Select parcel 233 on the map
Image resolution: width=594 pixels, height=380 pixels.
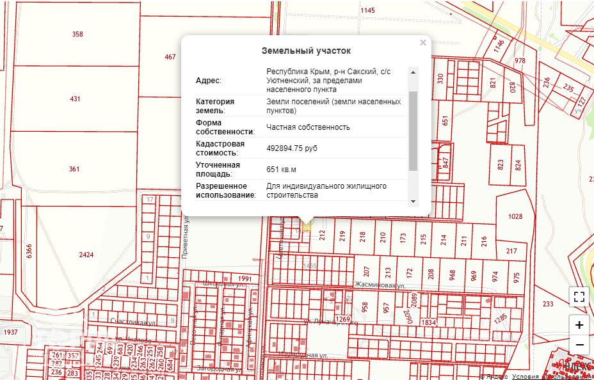(548, 304)
